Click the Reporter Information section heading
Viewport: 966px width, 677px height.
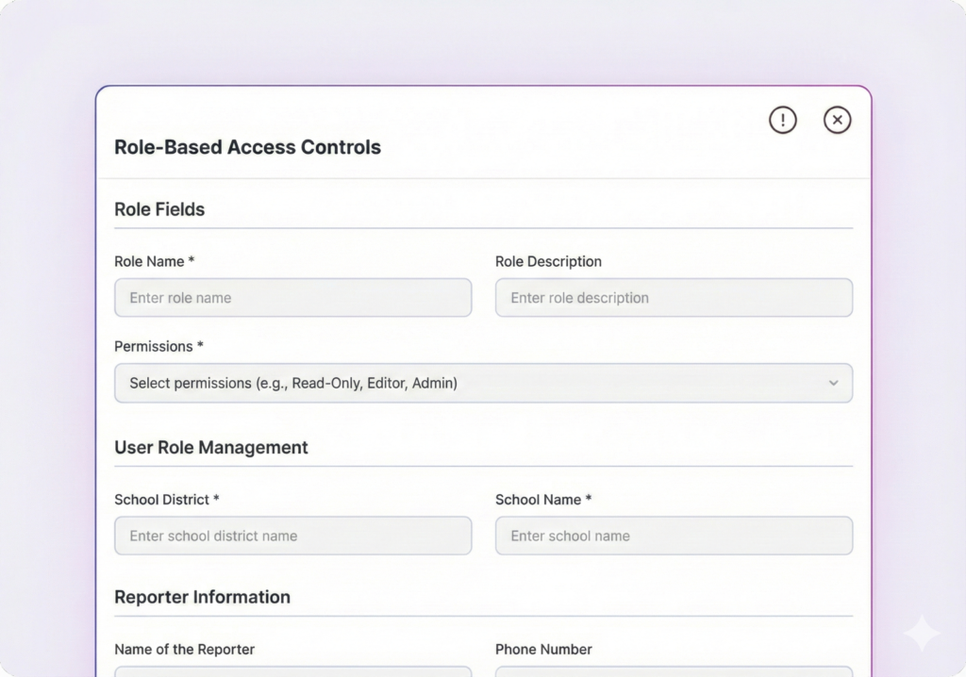click(x=202, y=597)
